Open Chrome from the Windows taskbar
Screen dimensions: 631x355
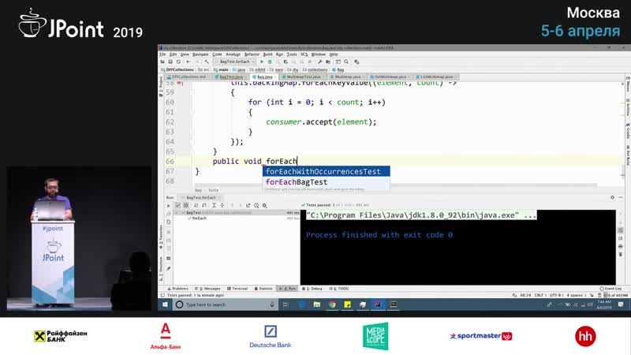click(332, 304)
